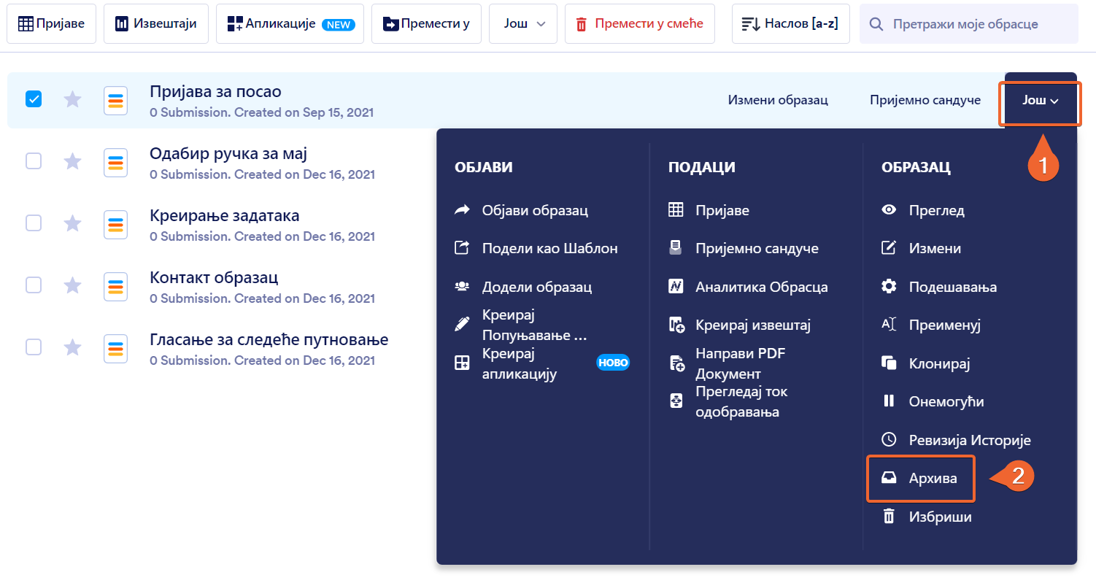Click the pencil icon beside Креирај Попуњавање
1096x583 pixels.
pyautogui.click(x=462, y=324)
